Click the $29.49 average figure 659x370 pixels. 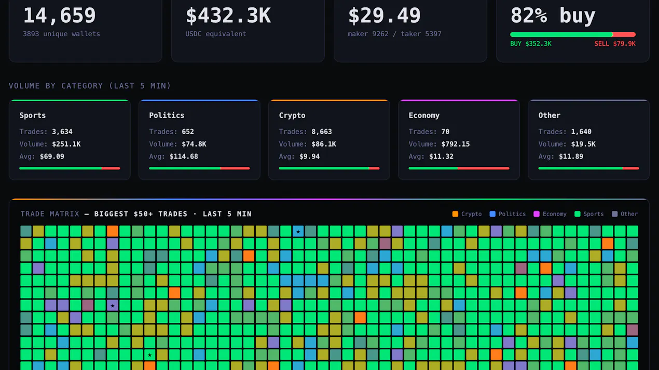click(384, 16)
